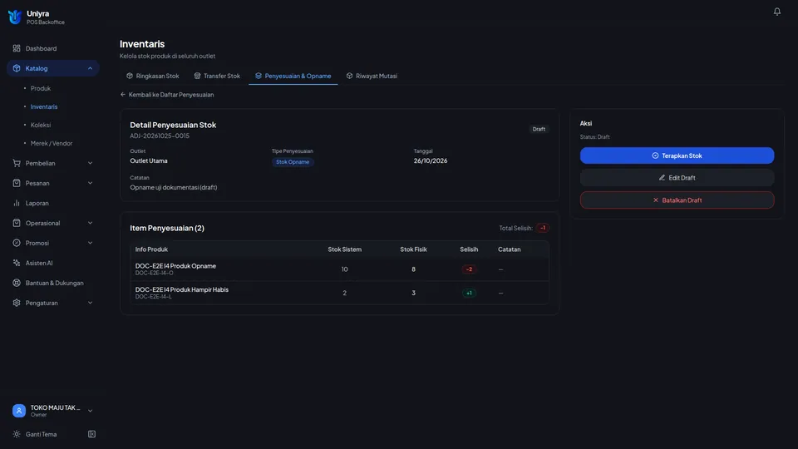Viewport: 798px width, 449px height.
Task: Click the Pengaturan gear icon
Action: 17,303
